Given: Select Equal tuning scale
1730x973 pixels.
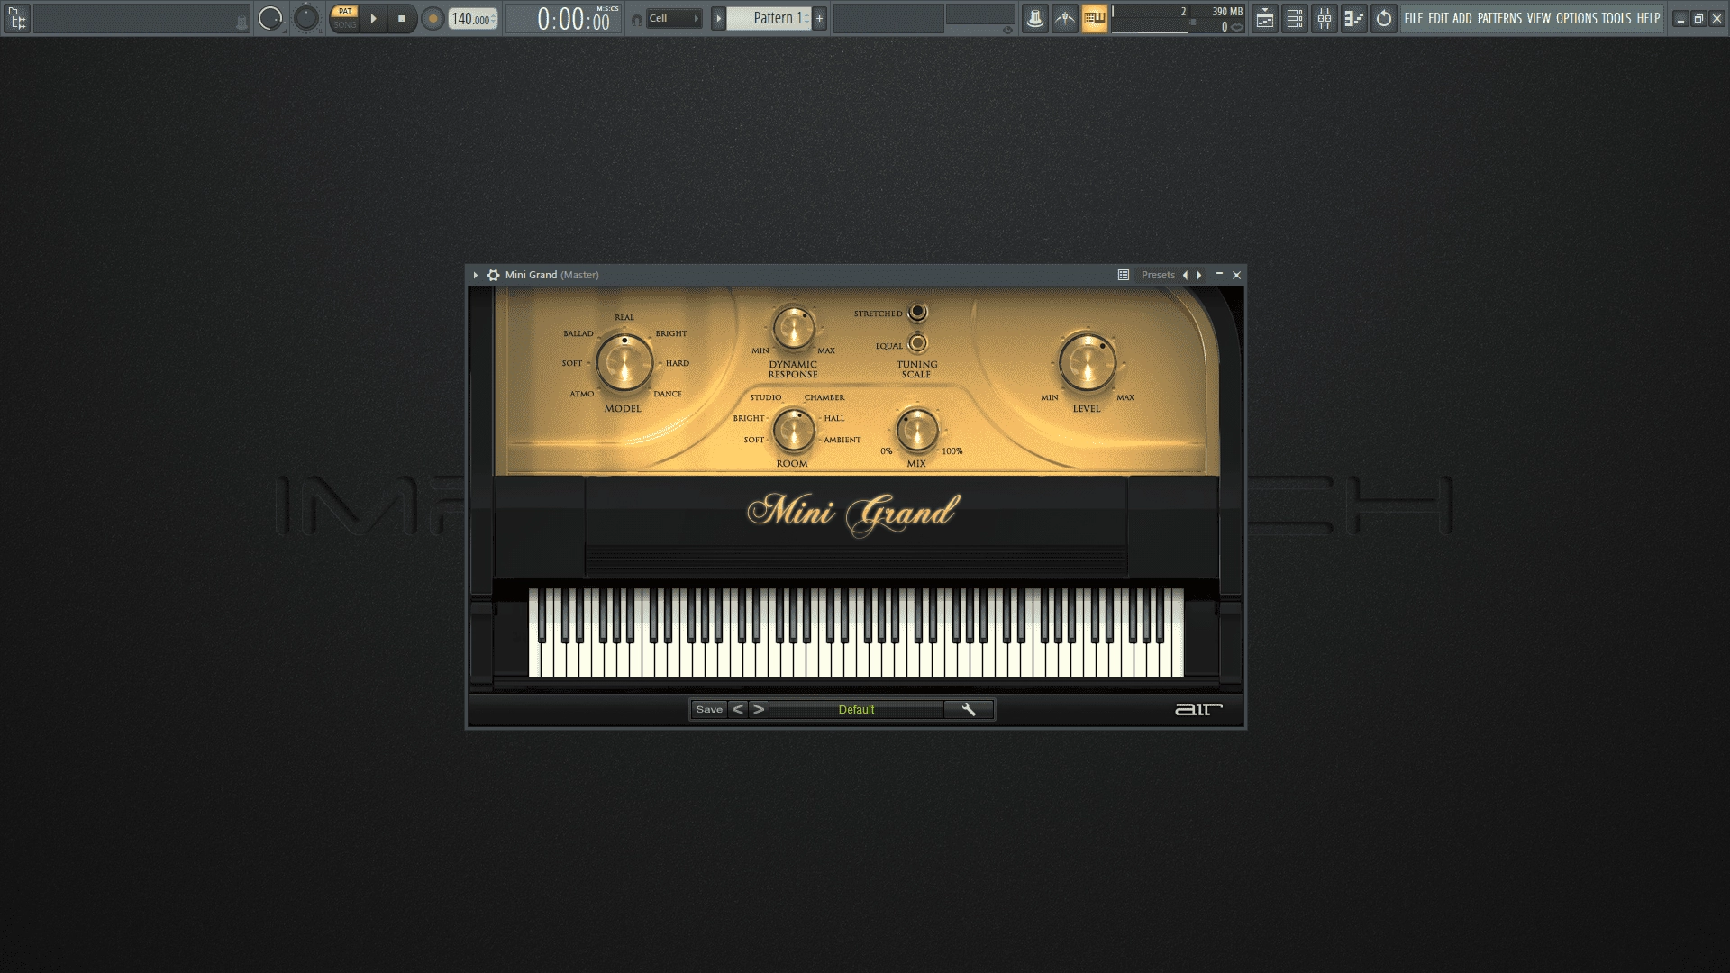Looking at the screenshot, I should 917,343.
